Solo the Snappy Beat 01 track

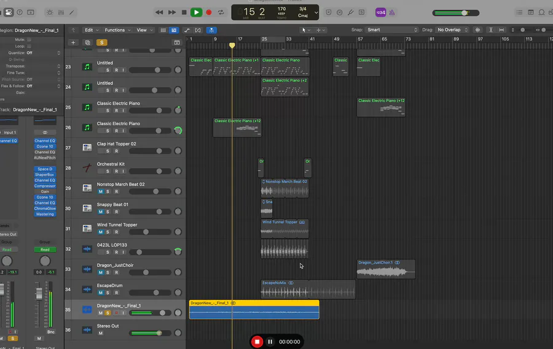[x=108, y=212]
